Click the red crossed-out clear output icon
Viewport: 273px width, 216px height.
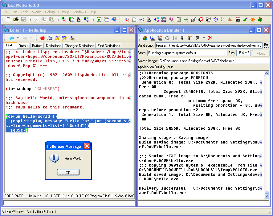(210, 38)
